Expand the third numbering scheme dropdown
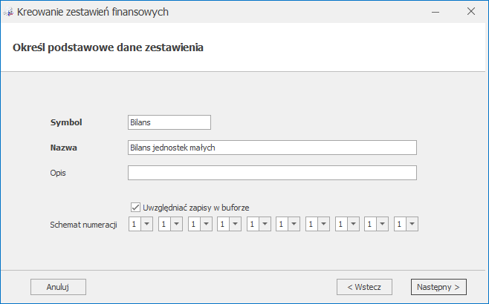The width and height of the screenshot is (489, 304). (206, 224)
